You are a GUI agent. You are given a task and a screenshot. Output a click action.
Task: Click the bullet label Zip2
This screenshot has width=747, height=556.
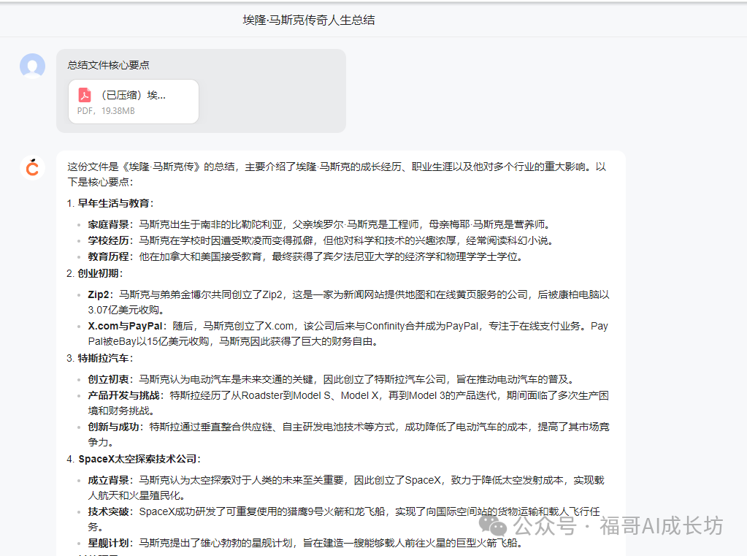click(x=99, y=294)
